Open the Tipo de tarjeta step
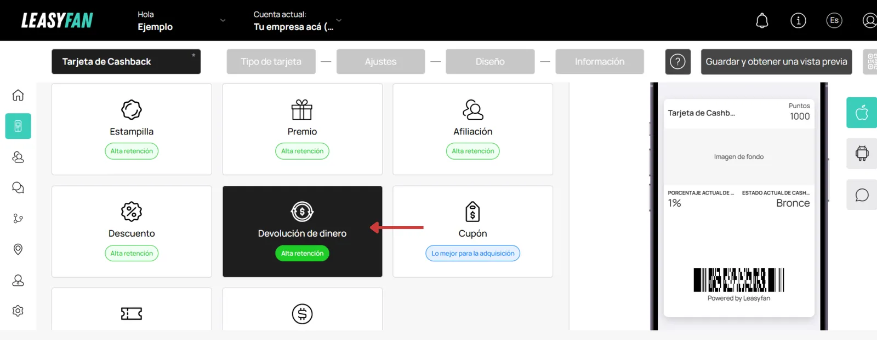This screenshot has width=877, height=340. 271,62
